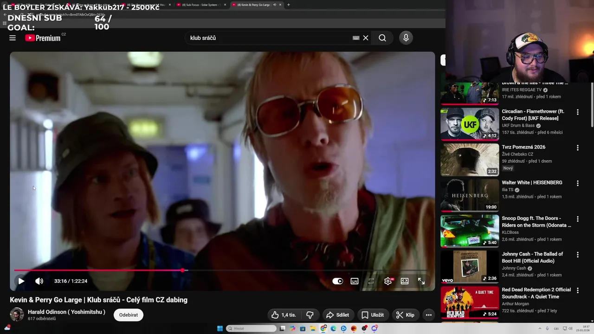Mute the video with the speaker icon
This screenshot has height=334, width=594.
[x=39, y=281]
